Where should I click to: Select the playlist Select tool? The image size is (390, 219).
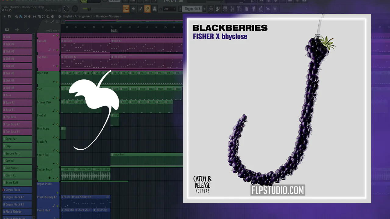[x=43, y=16]
